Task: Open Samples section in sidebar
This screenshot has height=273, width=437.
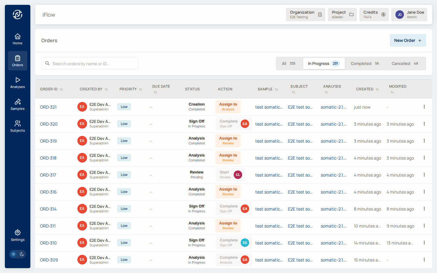Action: tap(18, 104)
